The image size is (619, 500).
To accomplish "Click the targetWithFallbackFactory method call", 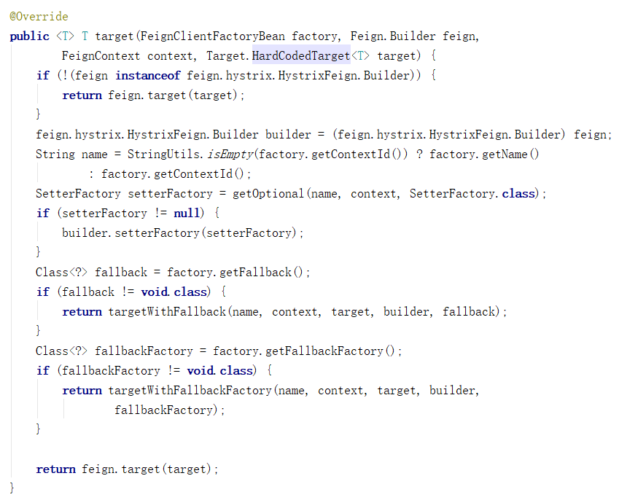I will tap(190, 390).
